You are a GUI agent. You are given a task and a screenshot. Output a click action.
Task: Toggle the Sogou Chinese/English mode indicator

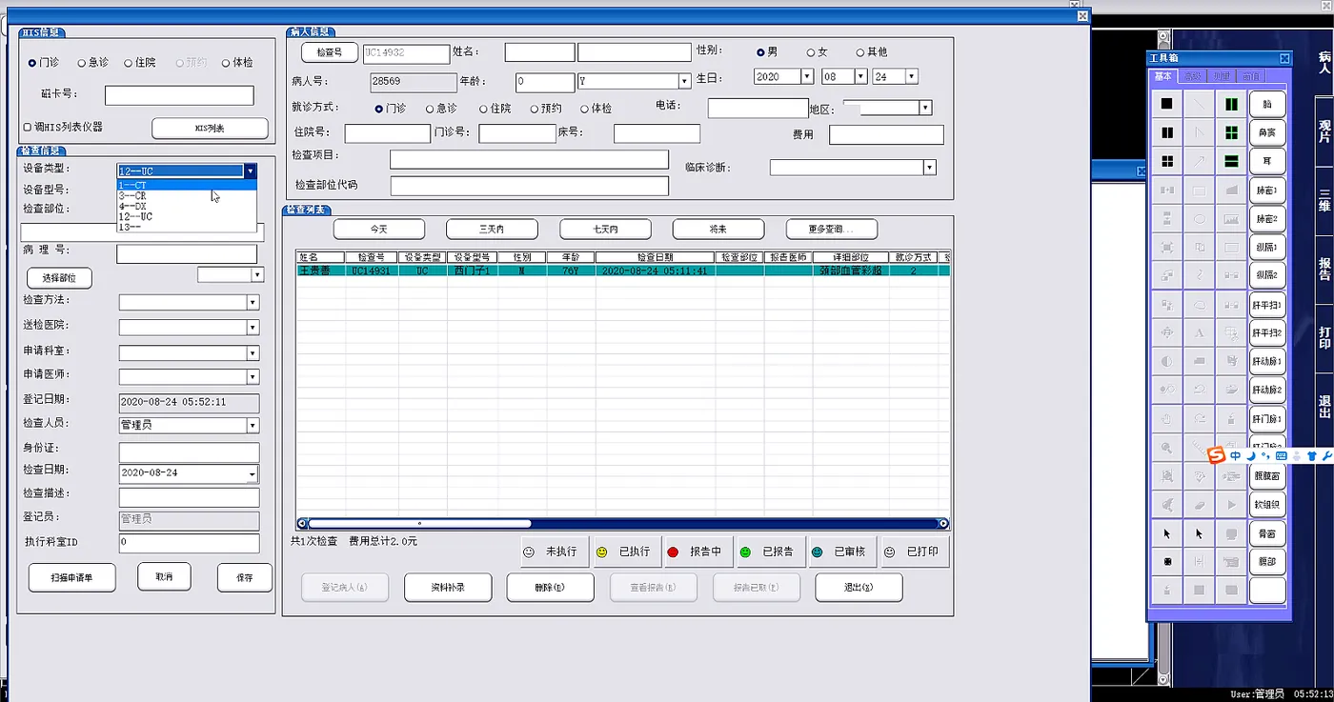click(1235, 456)
